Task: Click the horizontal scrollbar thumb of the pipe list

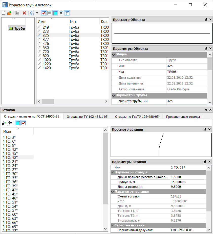Action: 48,102
